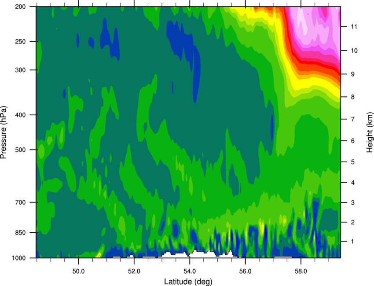The height and width of the screenshot is (286, 374).
Task: Click the 300 pressure tick label
Action: tap(21, 70)
